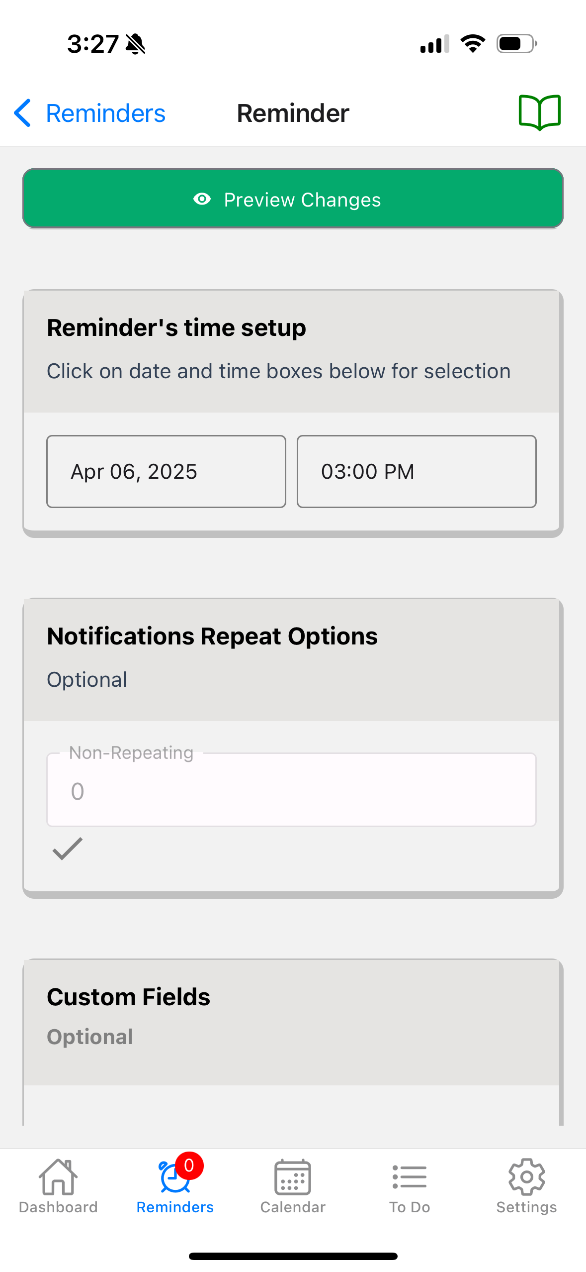
Task: Tap the Dashboard house icon
Action: pos(58,1176)
